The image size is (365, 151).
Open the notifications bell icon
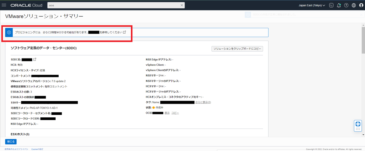[x=339, y=5]
